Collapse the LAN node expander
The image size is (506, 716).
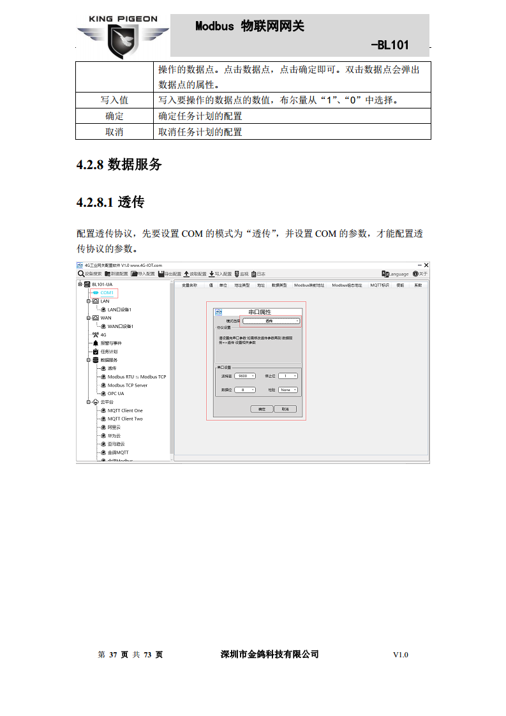click(89, 301)
